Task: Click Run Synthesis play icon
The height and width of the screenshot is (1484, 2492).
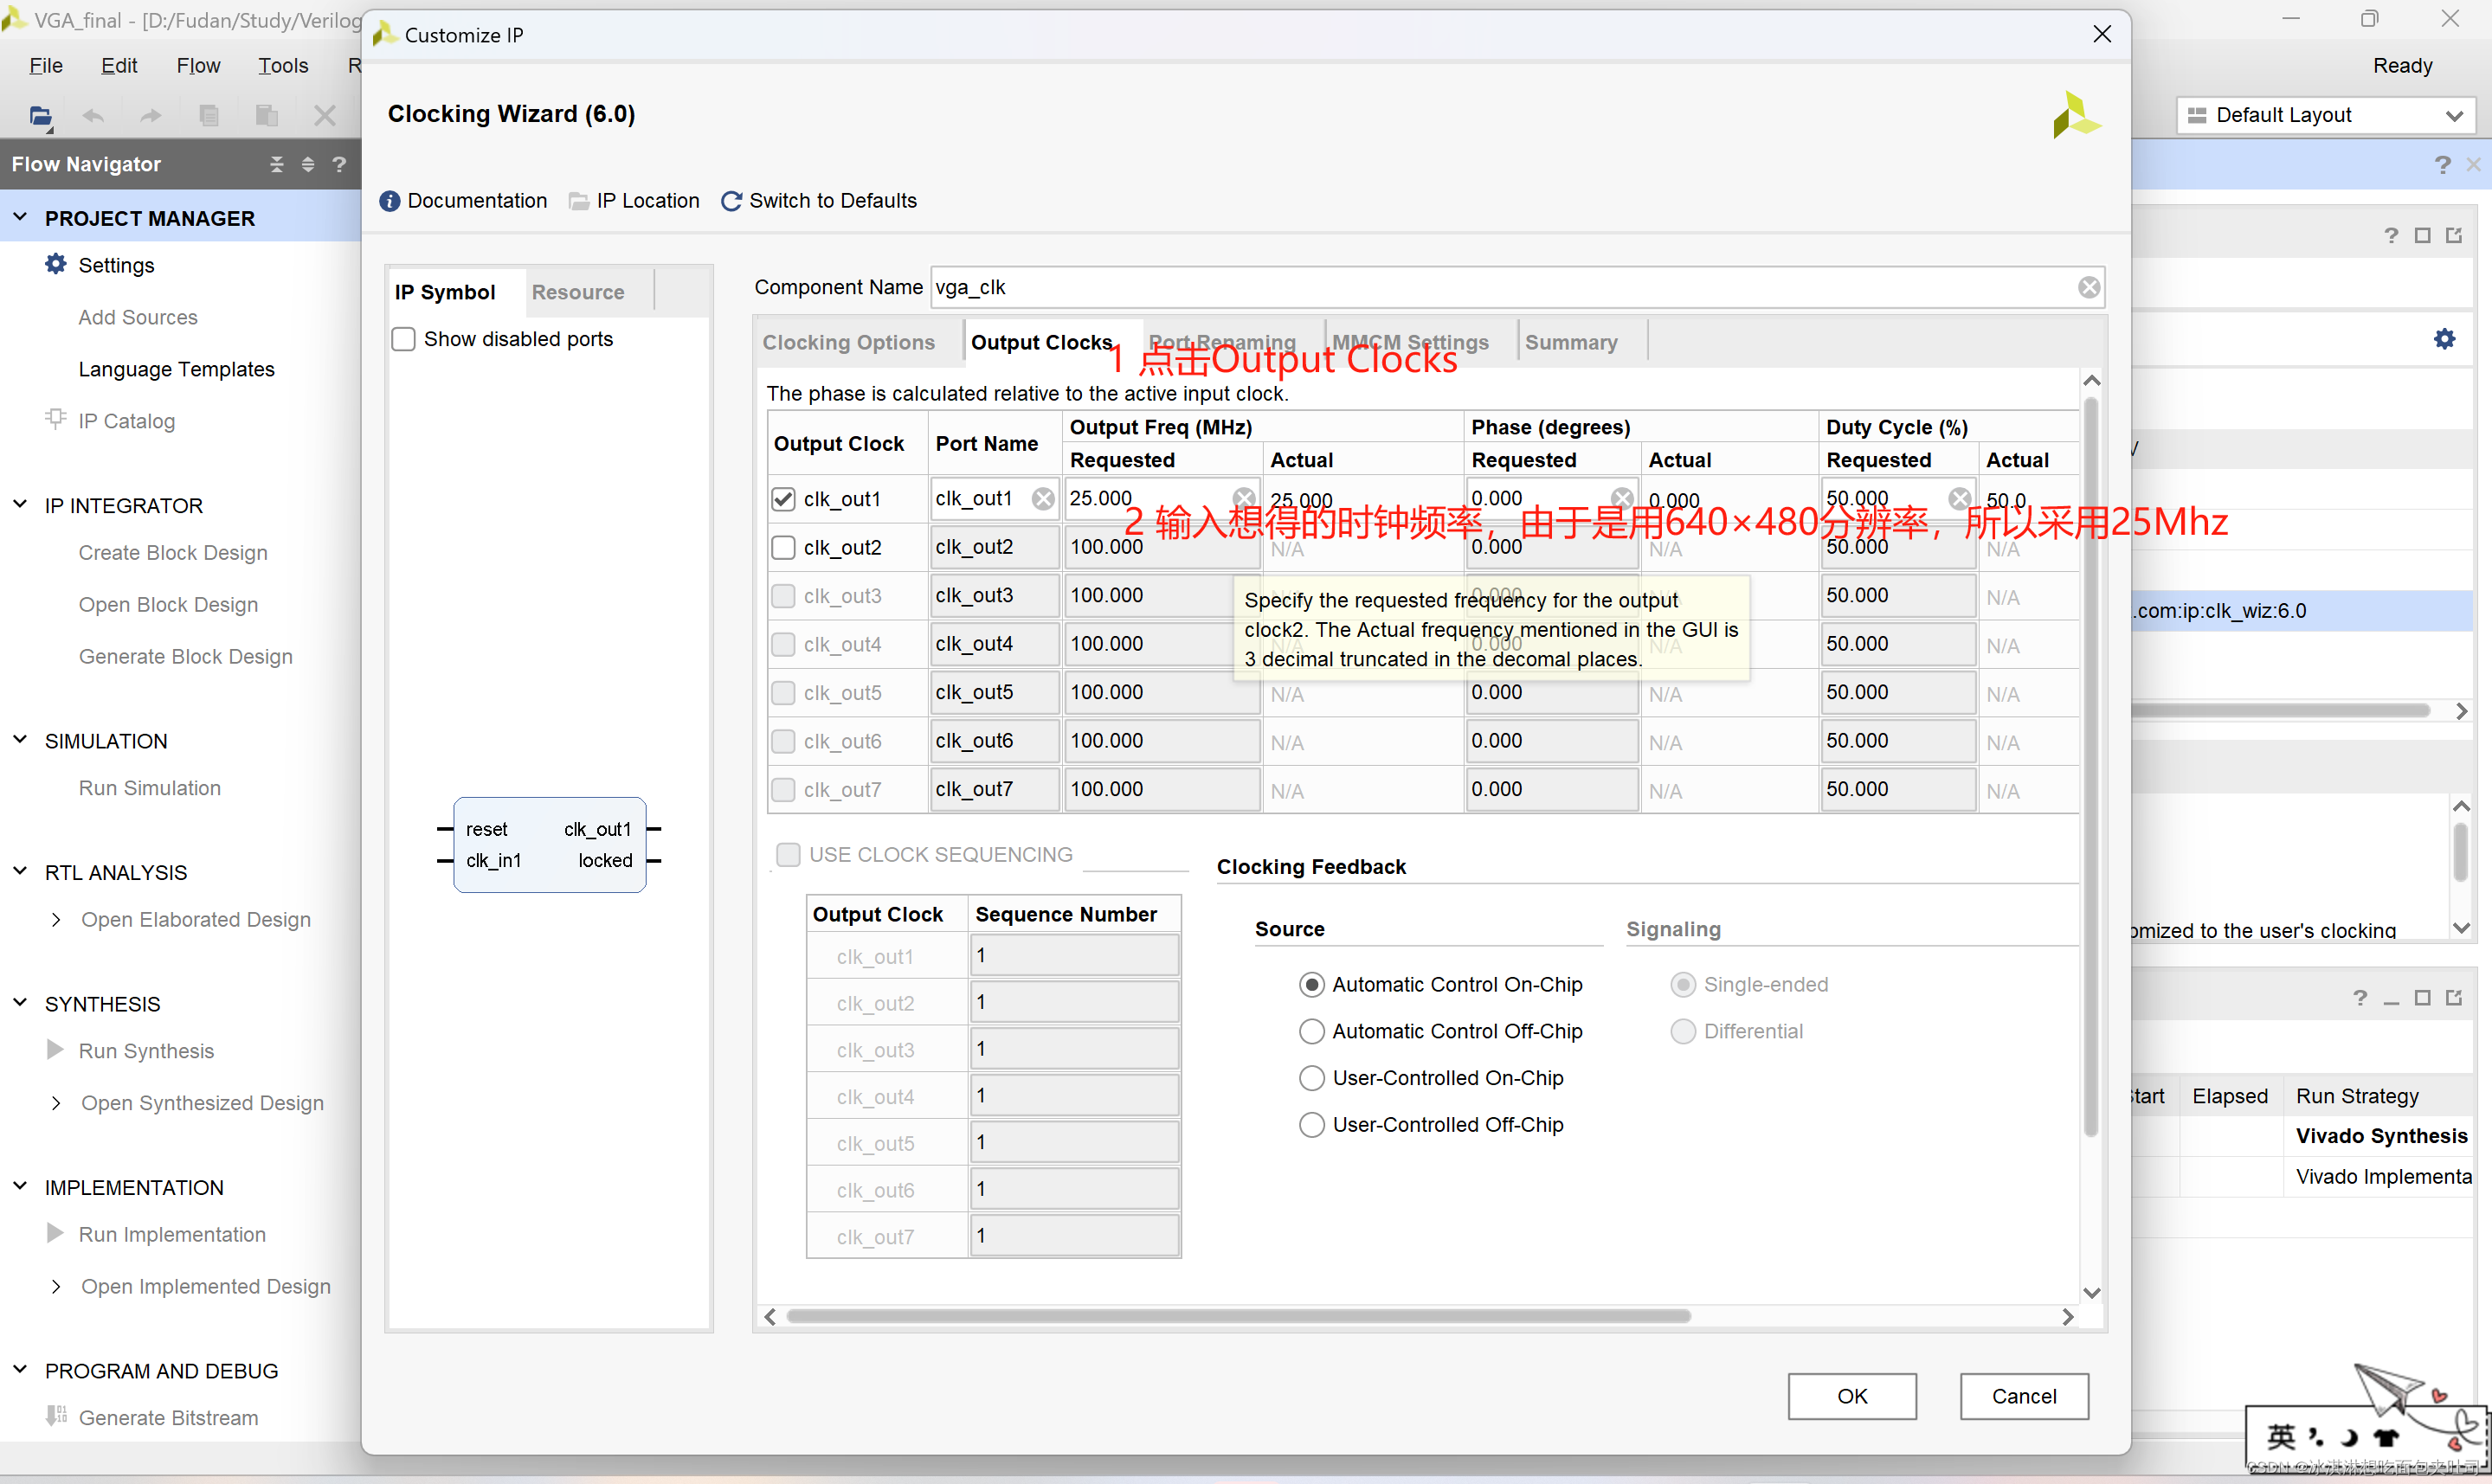Action: click(55, 1050)
